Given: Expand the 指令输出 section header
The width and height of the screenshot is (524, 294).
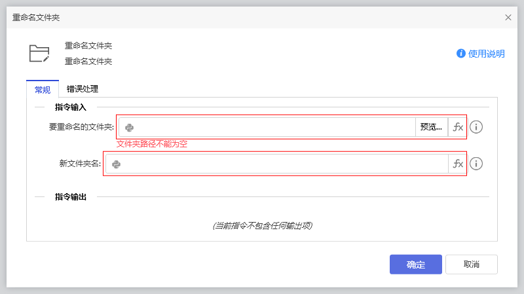Looking at the screenshot, I should coord(71,196).
